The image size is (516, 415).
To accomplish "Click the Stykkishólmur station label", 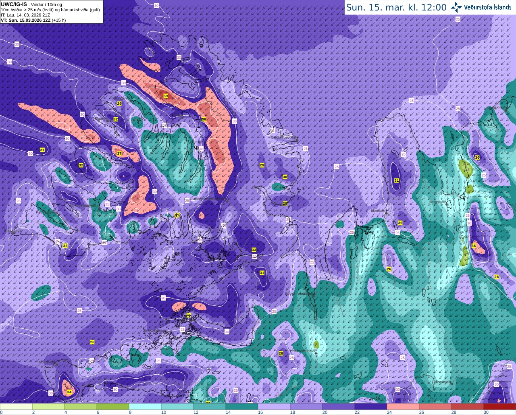I will pyautogui.click(x=154, y=330).
